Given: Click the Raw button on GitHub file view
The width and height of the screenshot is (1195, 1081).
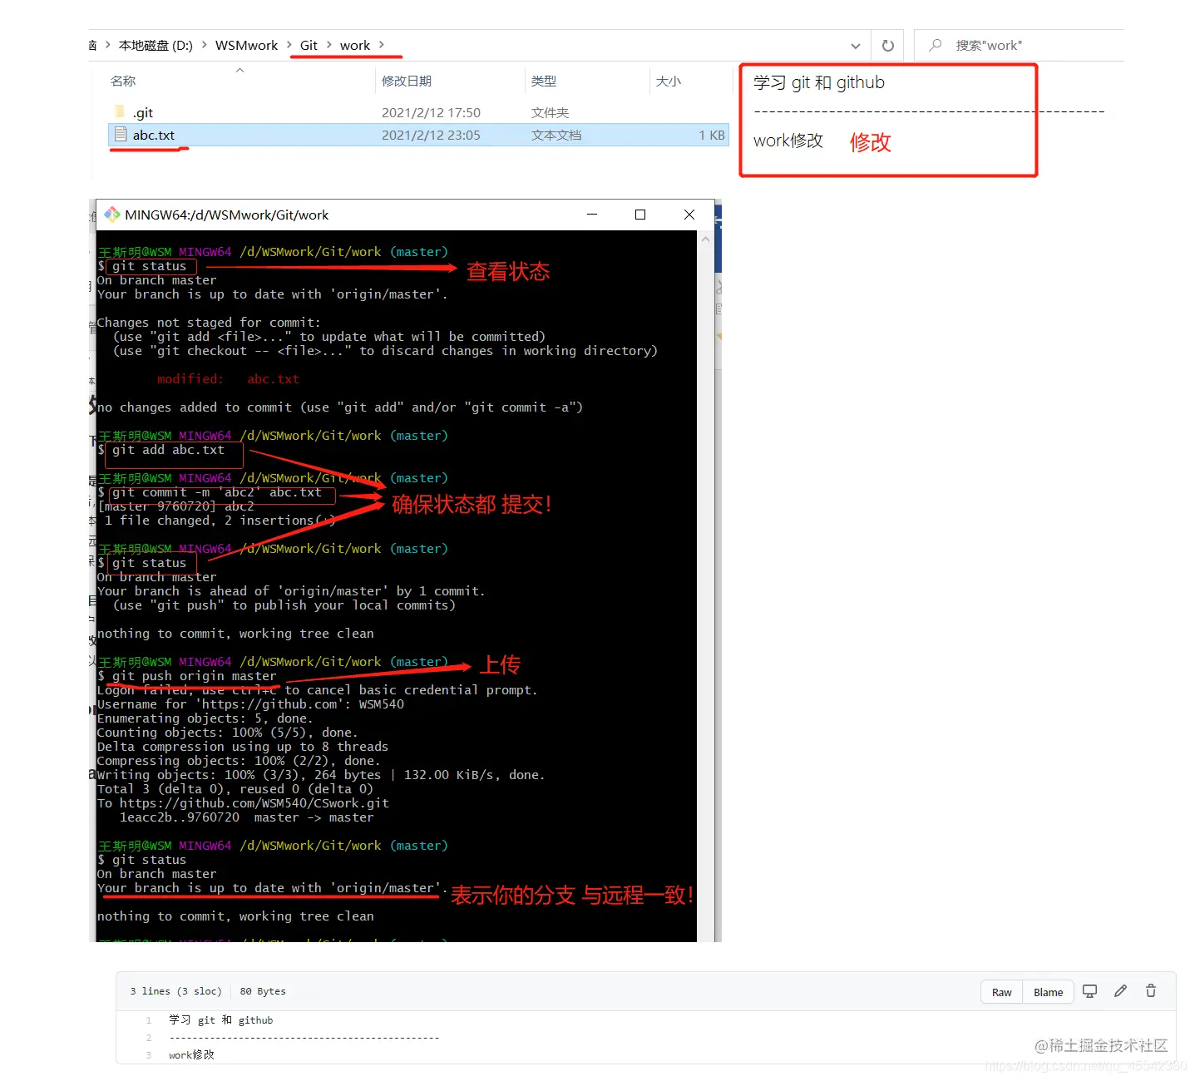Looking at the screenshot, I should pyautogui.click(x=1001, y=992).
